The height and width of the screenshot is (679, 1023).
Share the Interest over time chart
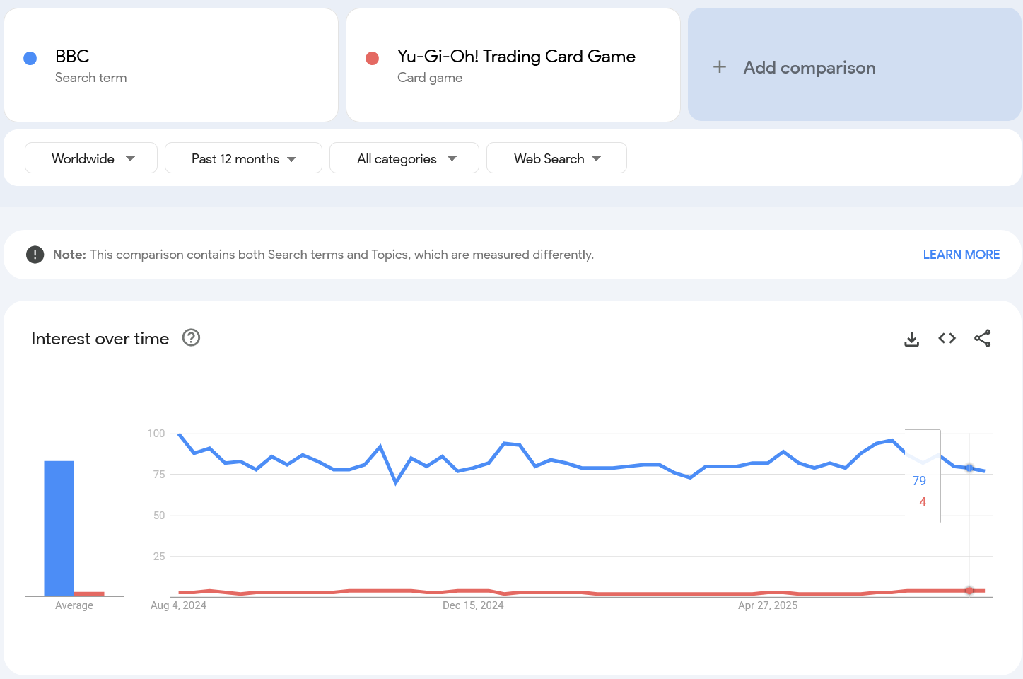pos(983,339)
